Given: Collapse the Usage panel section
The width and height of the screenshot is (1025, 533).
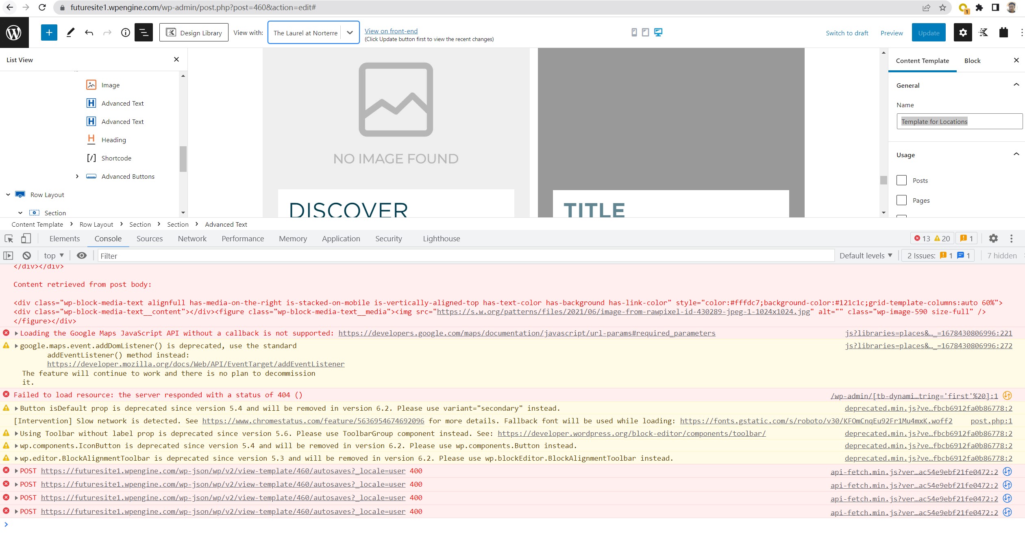Looking at the screenshot, I should pyautogui.click(x=1016, y=154).
